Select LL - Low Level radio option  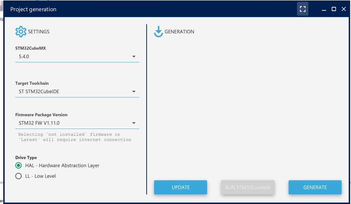(x=19, y=176)
